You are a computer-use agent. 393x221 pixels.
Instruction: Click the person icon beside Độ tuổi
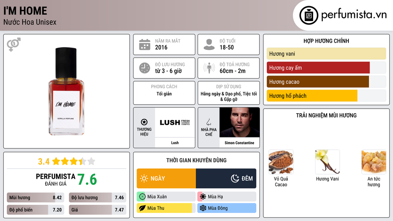[209, 45]
